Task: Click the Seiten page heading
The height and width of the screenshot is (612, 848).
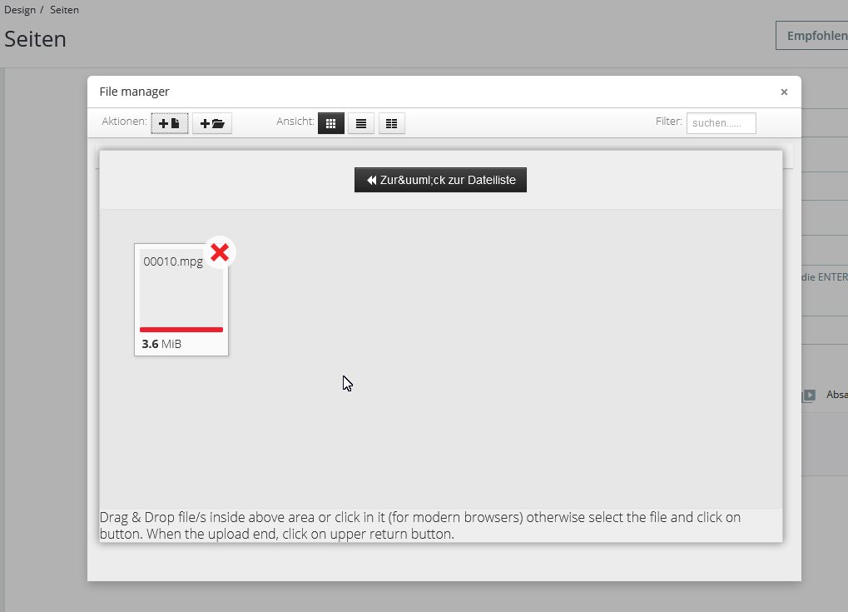Action: 35,39
